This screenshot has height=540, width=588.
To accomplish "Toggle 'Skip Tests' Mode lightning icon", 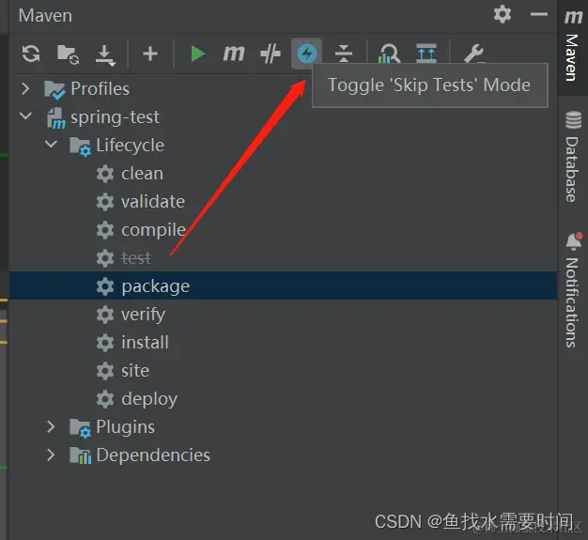I will point(307,54).
